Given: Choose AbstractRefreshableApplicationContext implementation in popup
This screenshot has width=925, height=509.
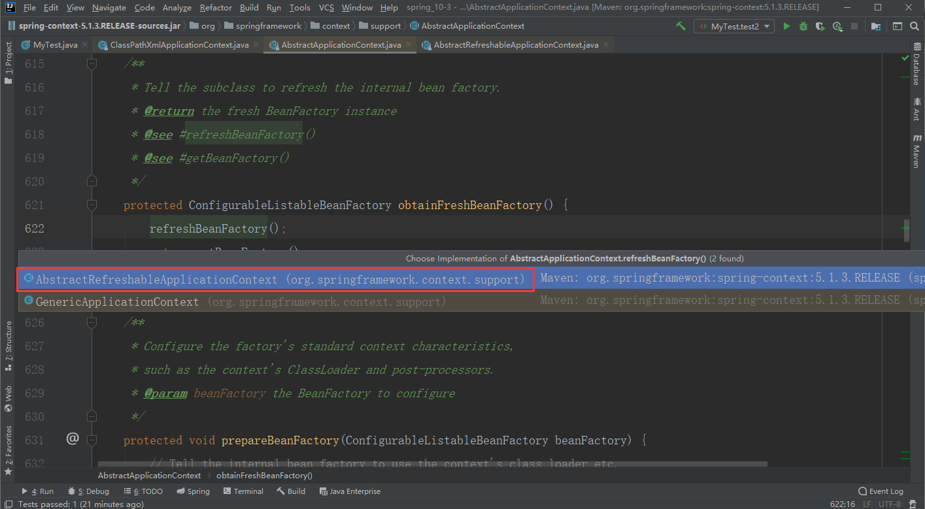Looking at the screenshot, I should click(x=471, y=279).
